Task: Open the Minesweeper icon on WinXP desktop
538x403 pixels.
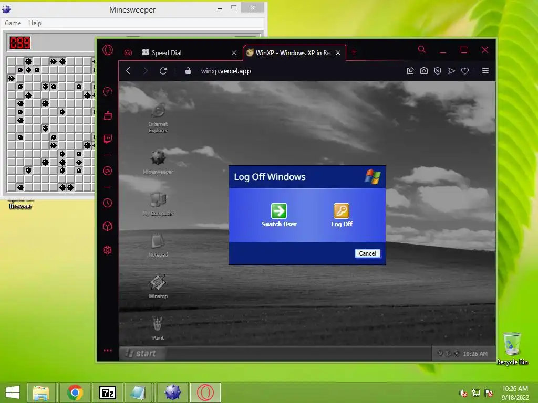Action: coord(158,162)
